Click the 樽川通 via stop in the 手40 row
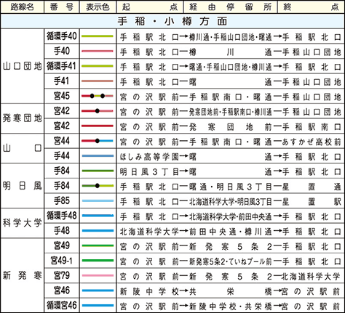This screenshot has height=313, width=345. [x=231, y=52]
